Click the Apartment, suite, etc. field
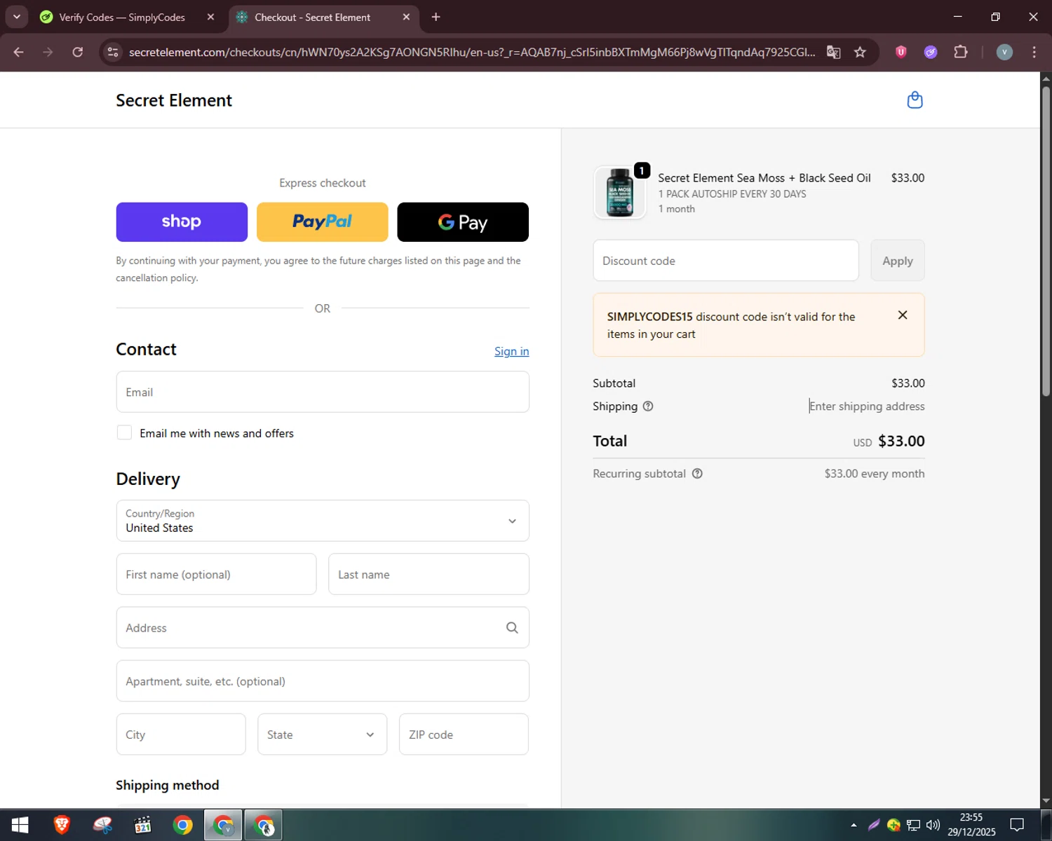1052x841 pixels. tap(323, 681)
